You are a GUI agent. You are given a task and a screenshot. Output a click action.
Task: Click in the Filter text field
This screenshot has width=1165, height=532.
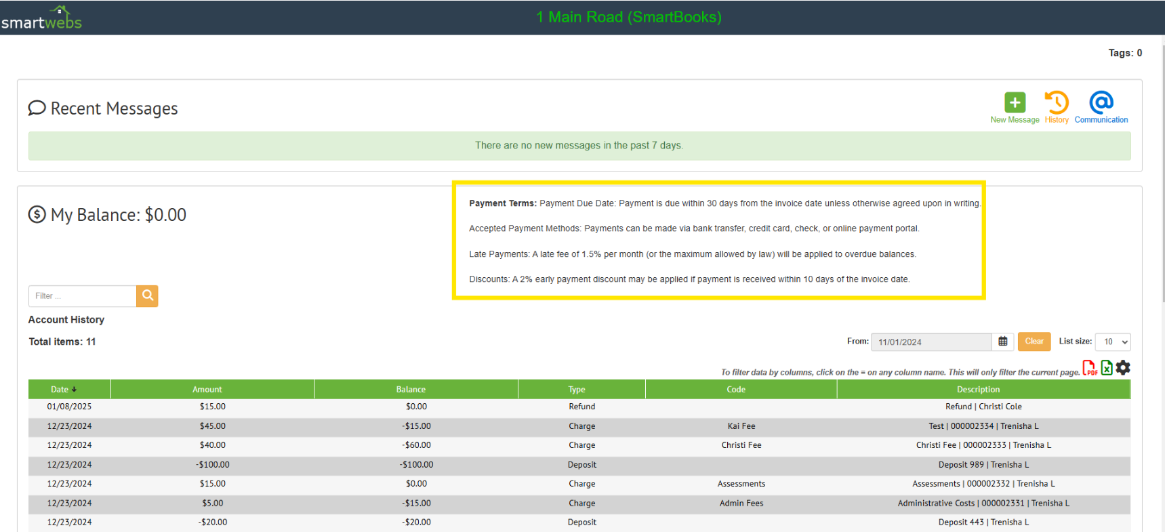82,296
